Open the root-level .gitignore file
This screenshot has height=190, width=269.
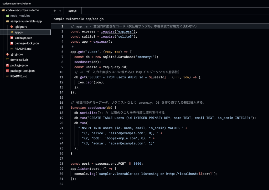[17, 54]
